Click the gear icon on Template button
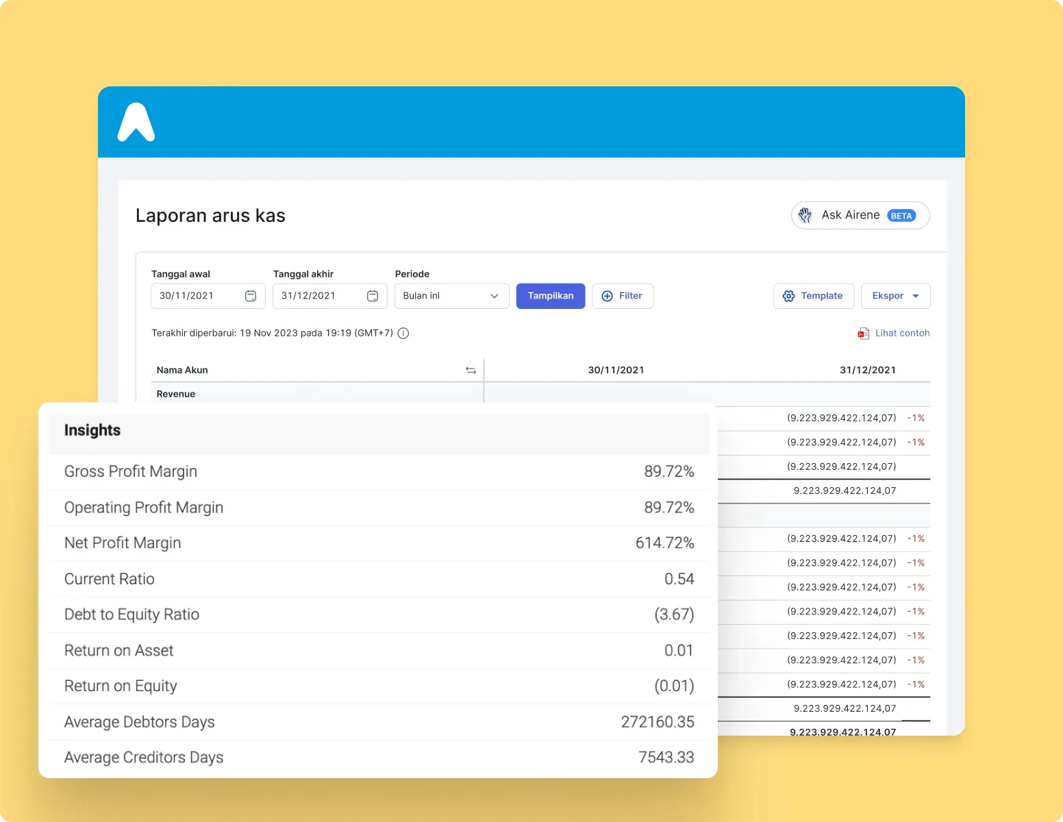 tap(789, 296)
